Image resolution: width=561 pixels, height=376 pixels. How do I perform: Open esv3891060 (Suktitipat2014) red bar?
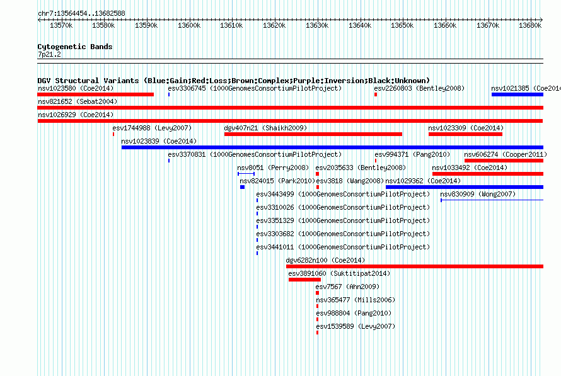(304, 280)
